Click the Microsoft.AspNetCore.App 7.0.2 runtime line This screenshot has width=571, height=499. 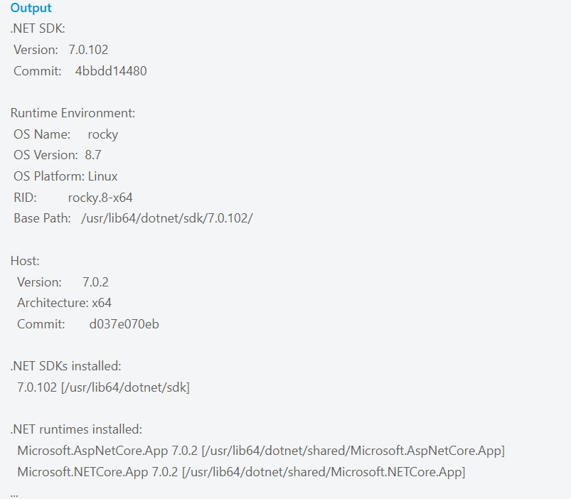pos(260,451)
